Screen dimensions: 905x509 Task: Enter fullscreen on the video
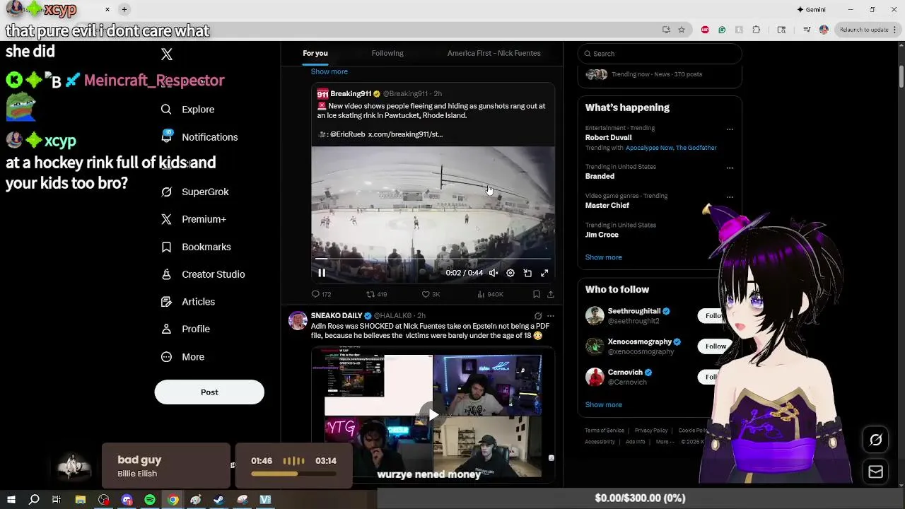coord(544,273)
